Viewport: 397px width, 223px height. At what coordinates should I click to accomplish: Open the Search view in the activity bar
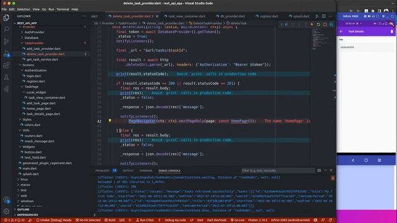pos(6,29)
